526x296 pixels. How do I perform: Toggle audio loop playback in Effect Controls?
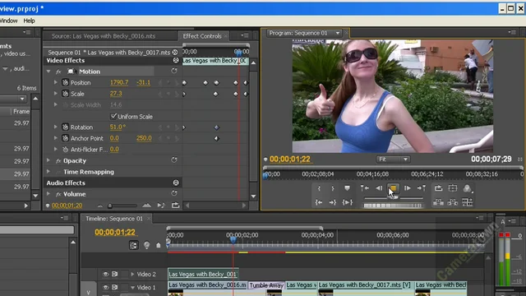175,206
